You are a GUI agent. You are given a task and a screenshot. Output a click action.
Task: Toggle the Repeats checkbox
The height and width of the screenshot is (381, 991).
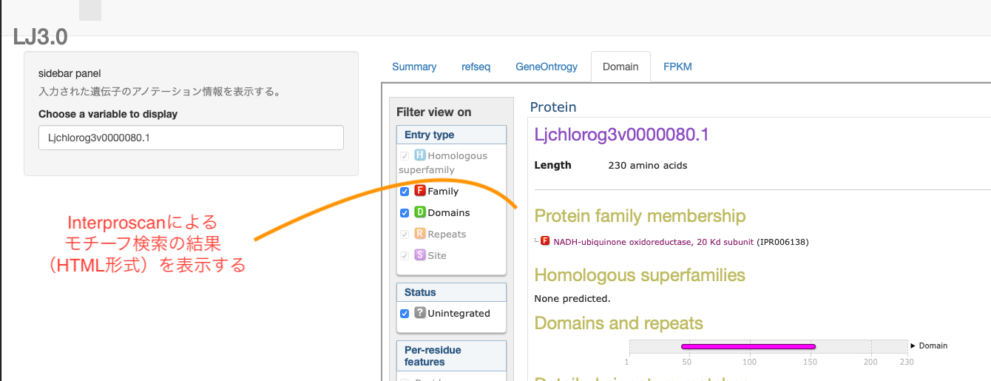point(405,235)
